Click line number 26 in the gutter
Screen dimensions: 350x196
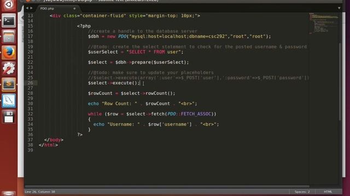(x=30, y=83)
